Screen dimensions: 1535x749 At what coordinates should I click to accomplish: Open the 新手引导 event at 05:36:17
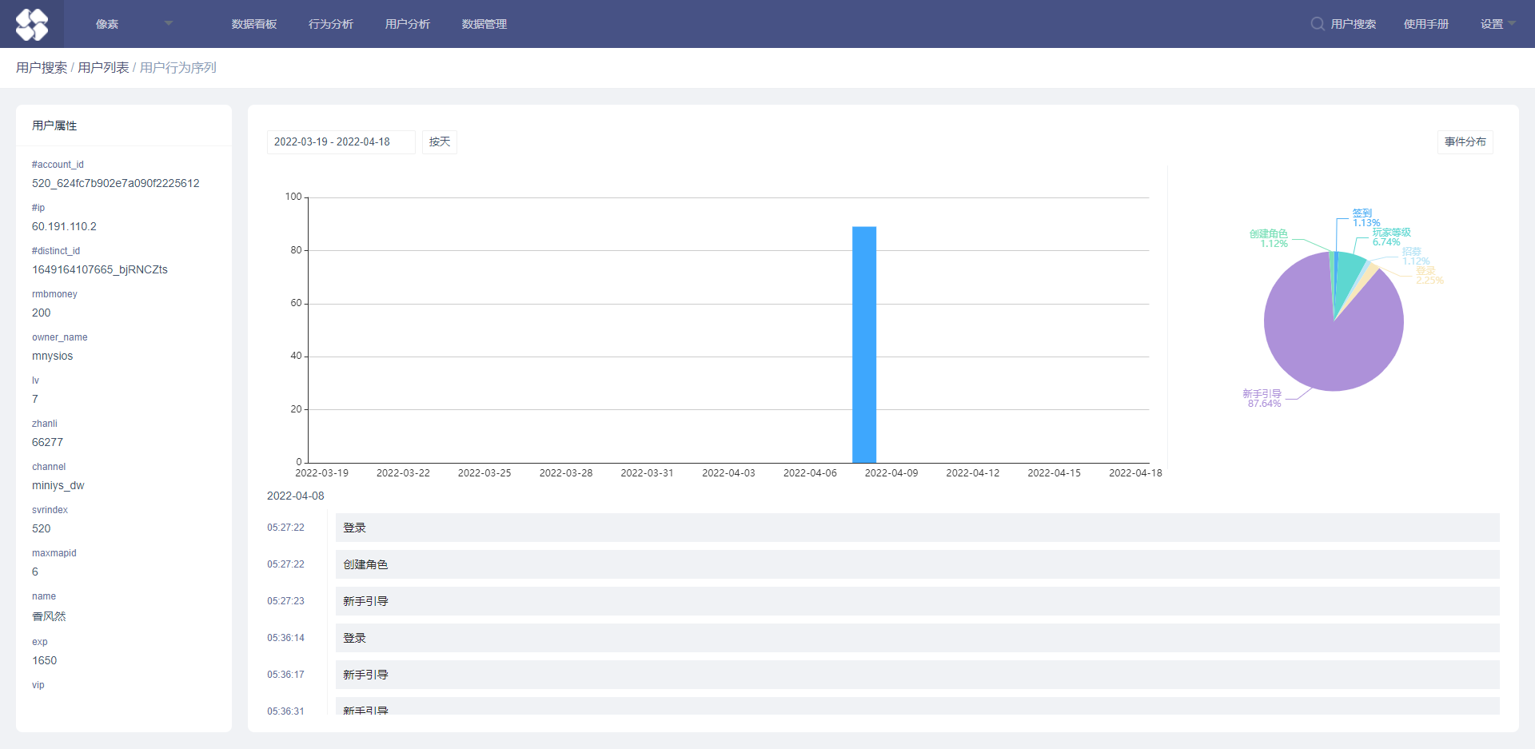917,675
